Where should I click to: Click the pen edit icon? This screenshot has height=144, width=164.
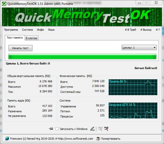click(92, 129)
